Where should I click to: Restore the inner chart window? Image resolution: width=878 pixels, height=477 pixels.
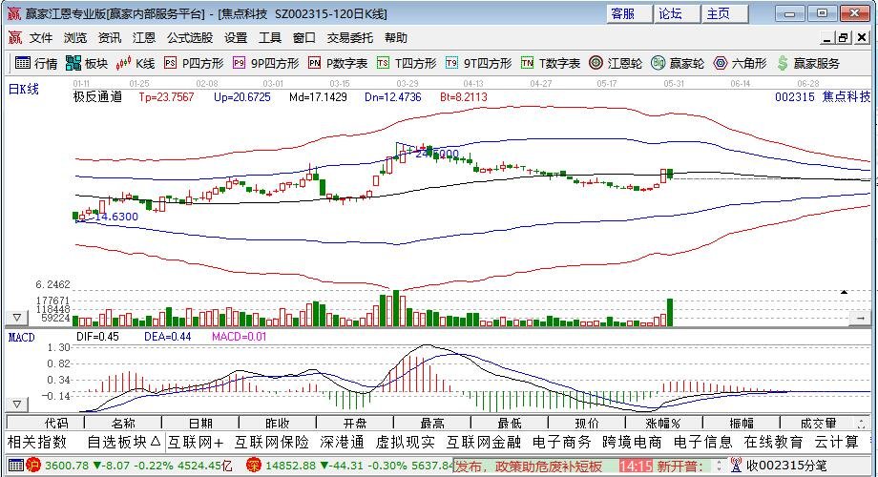click(844, 38)
